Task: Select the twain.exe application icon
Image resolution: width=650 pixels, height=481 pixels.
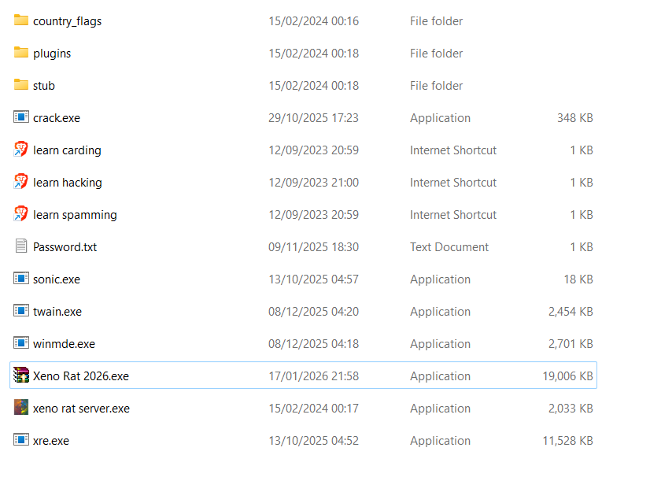Action: [21, 311]
